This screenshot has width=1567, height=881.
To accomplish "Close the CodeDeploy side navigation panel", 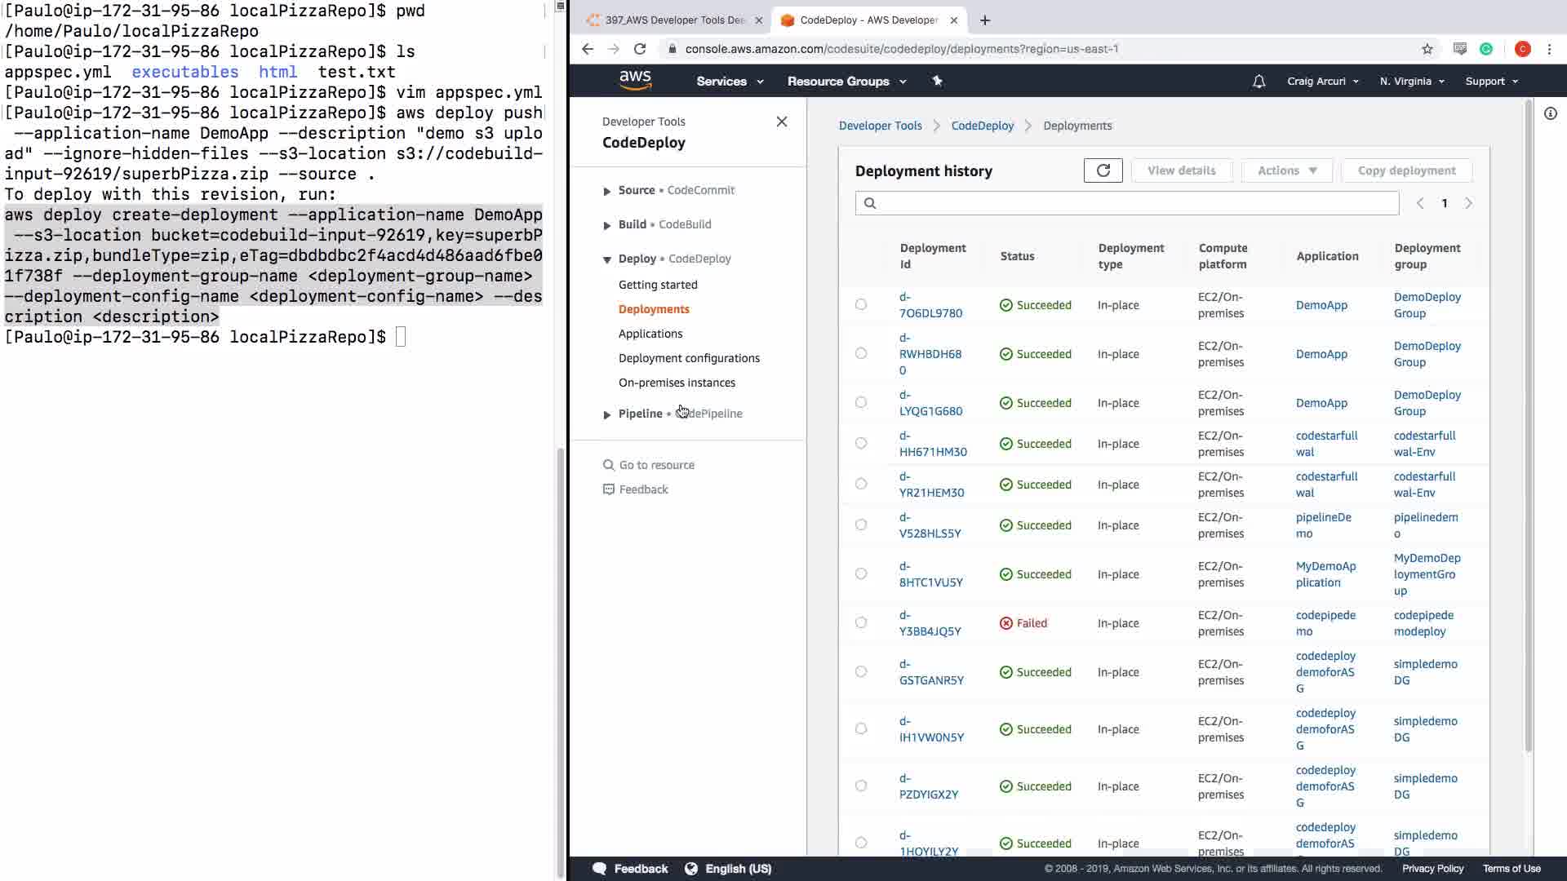I will (x=781, y=122).
